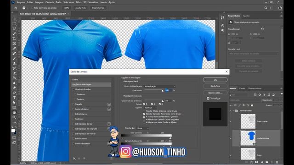Viewport: 294px width, 165px height.
Task: Open the Mesclar Se channel dropdown
Action: pos(143,128)
